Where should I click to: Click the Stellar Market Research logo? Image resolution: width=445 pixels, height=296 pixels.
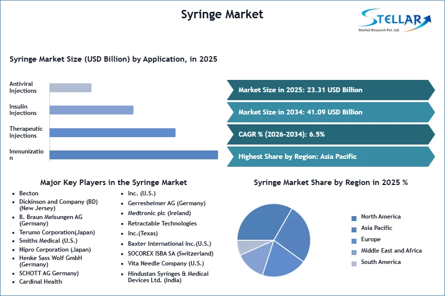(395, 20)
